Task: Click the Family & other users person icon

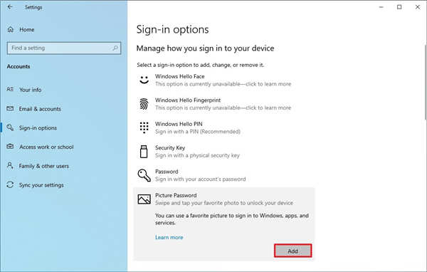Action: (x=10, y=165)
